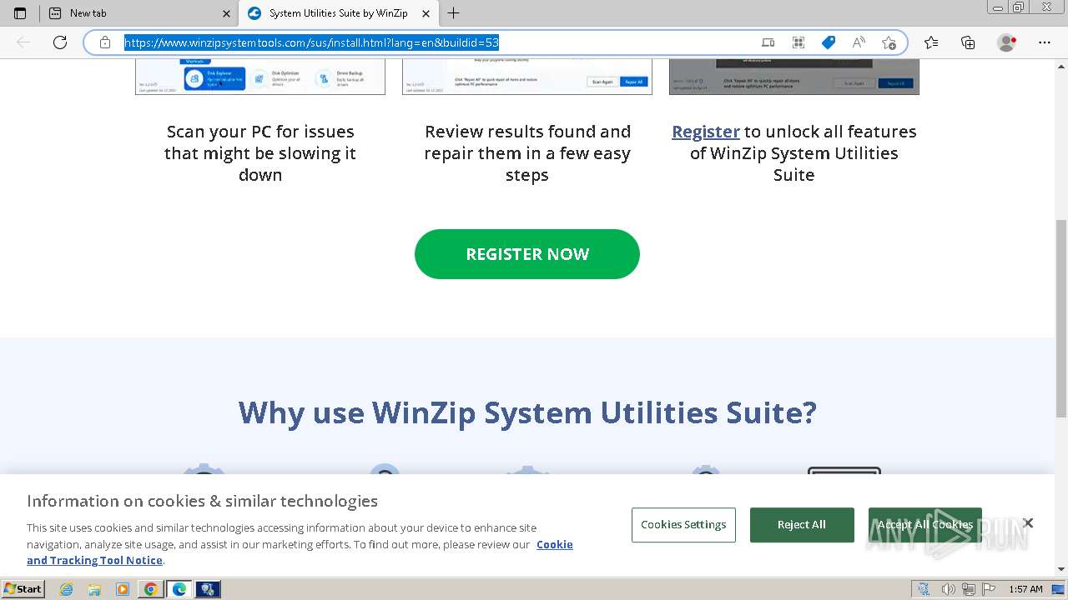Open a new browser tab
The width and height of the screenshot is (1068, 600).
point(454,13)
